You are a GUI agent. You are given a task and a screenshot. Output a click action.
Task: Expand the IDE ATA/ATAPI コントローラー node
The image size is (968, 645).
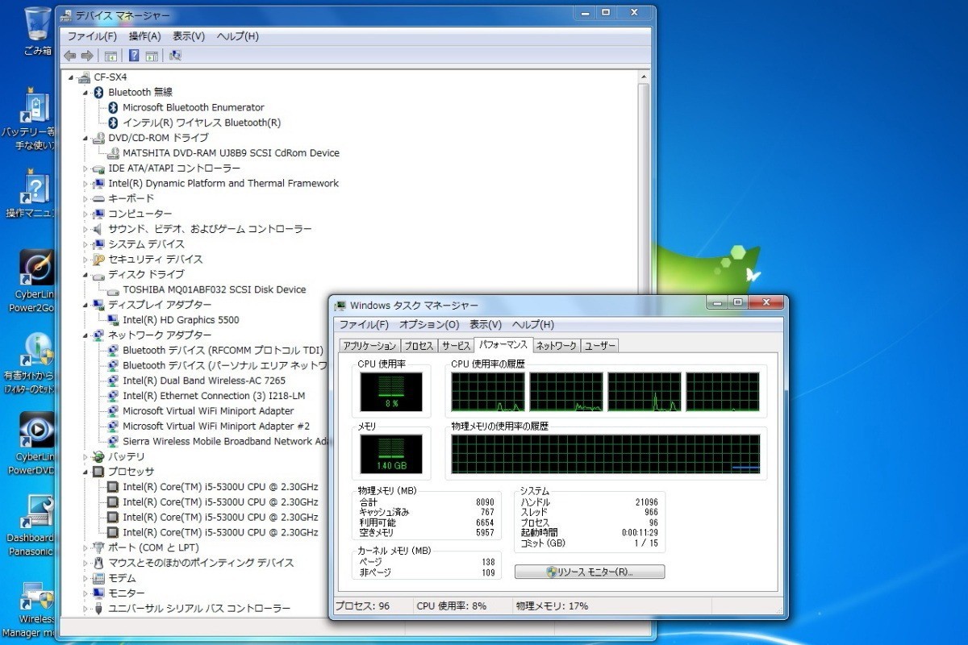pyautogui.click(x=86, y=169)
